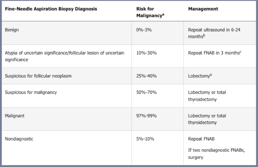Click the Repeat FNAB in 3 months text

point(215,53)
